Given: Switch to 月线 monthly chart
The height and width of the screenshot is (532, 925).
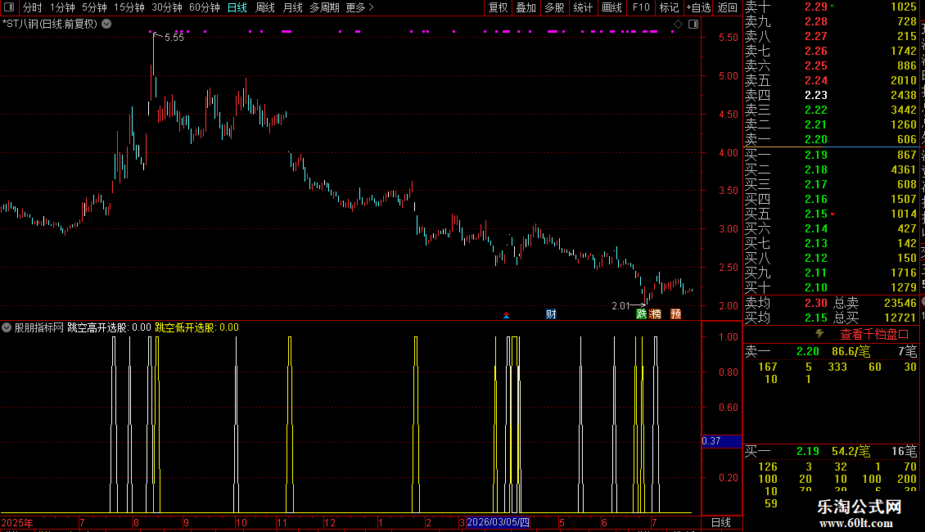Looking at the screenshot, I should 292,7.
